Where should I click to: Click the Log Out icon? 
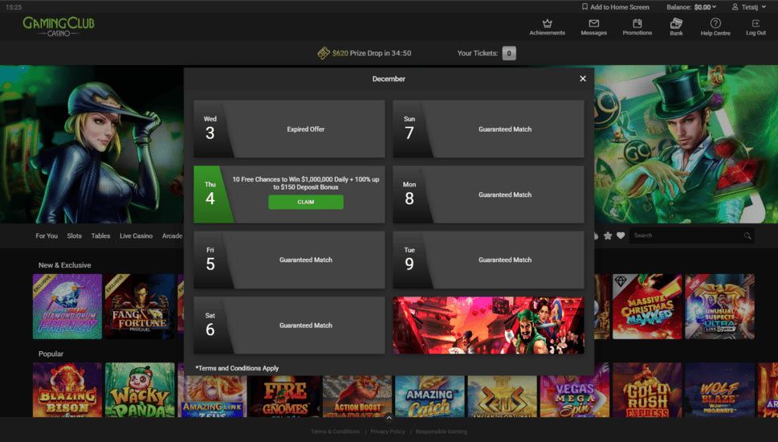coord(756,23)
